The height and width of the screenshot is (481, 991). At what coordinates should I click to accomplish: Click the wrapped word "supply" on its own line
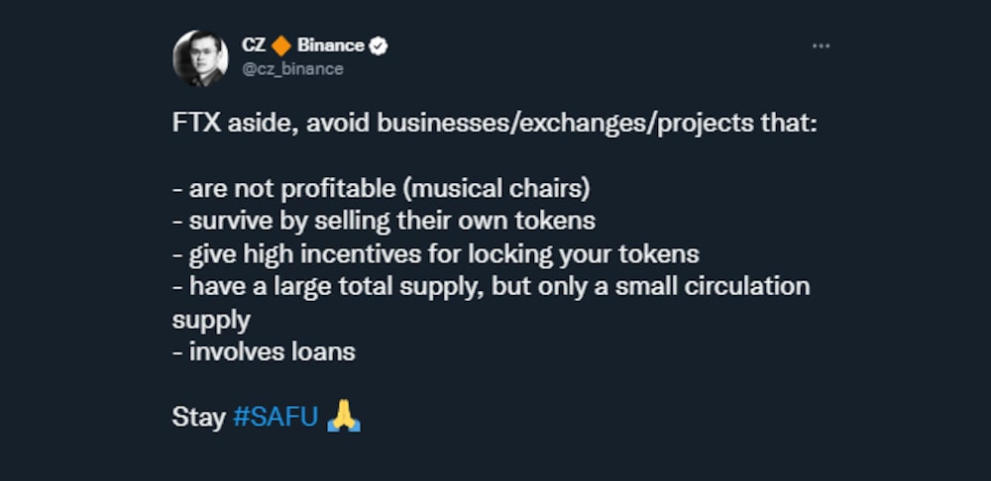tap(211, 320)
